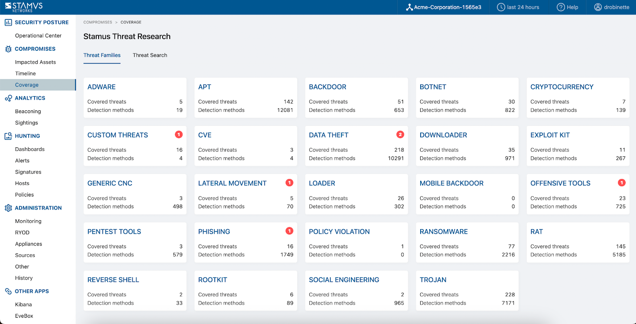Open the APT threat family card
This screenshot has height=324, width=636.
(246, 98)
